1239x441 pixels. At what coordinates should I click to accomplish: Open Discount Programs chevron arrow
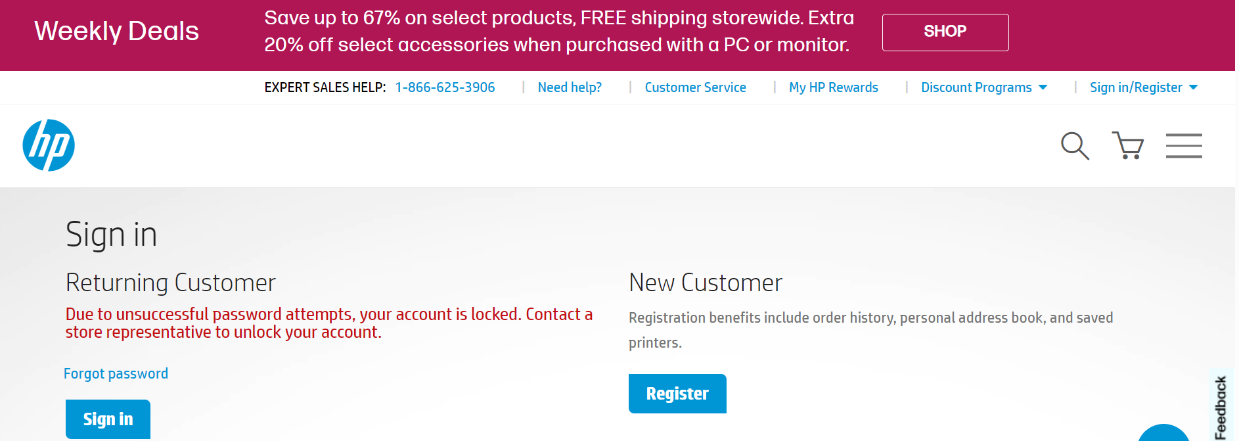[x=1043, y=87]
